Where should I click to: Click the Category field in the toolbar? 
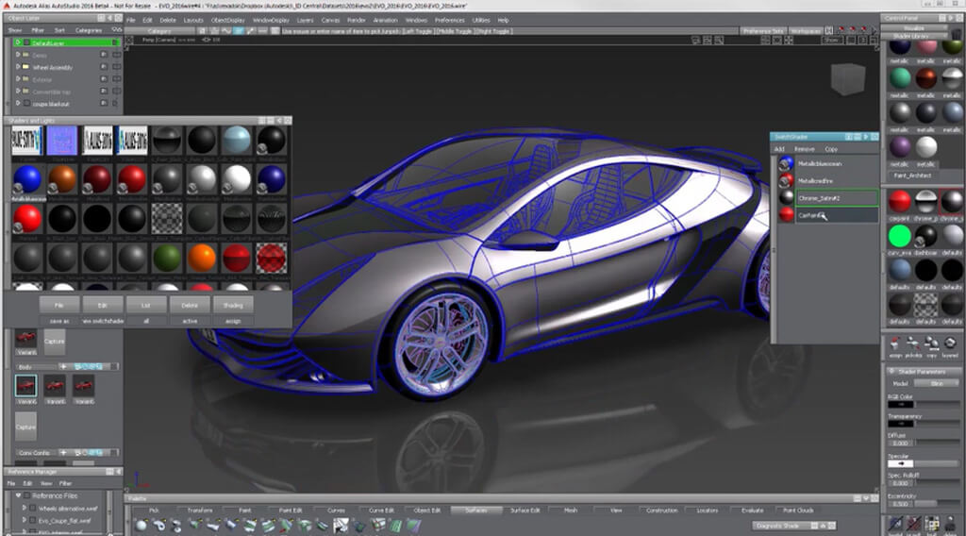coord(160,31)
